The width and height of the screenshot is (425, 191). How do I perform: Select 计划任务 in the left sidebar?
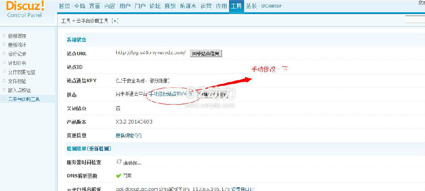pyautogui.click(x=17, y=63)
